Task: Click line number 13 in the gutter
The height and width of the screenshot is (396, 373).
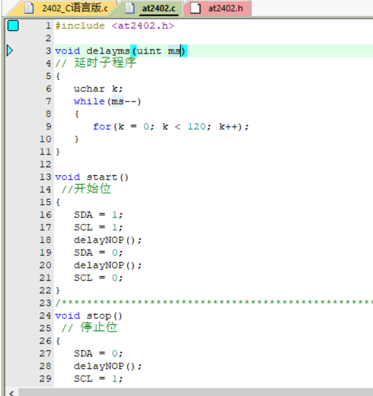Action: pyautogui.click(x=45, y=177)
